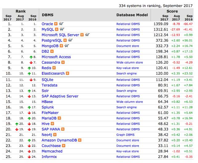
Task: Click the Database Model column header
Action: click(x=132, y=15)
